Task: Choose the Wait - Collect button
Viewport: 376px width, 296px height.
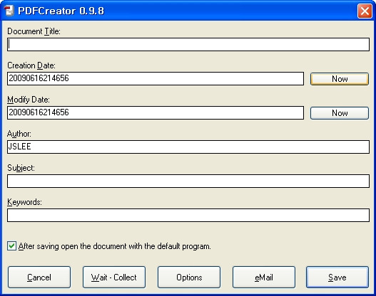Action: [114, 277]
